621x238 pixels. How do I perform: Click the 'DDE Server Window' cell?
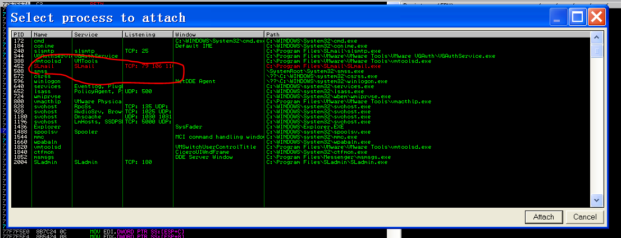[x=204, y=157]
